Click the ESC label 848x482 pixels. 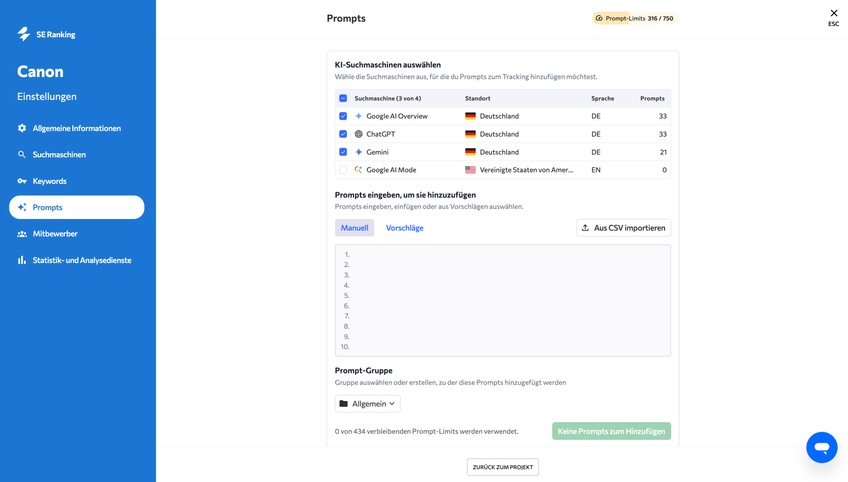tap(834, 24)
